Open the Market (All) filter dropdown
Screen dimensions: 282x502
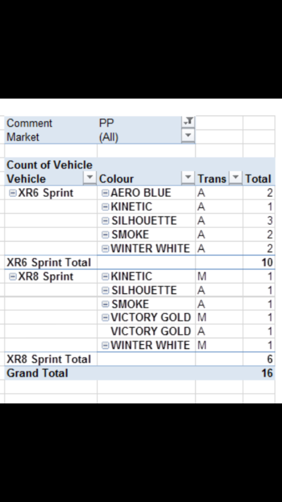(188, 136)
